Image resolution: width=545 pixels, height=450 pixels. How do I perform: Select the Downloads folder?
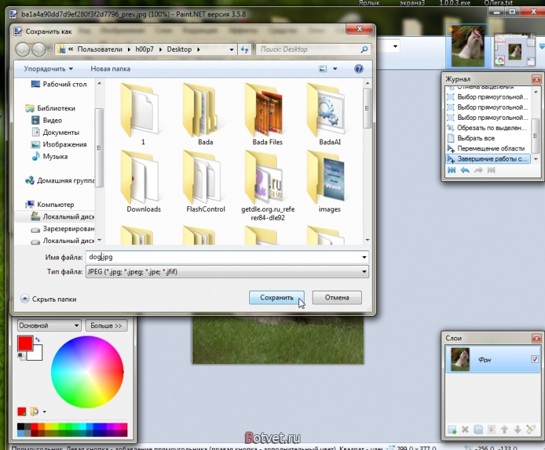[x=144, y=182]
